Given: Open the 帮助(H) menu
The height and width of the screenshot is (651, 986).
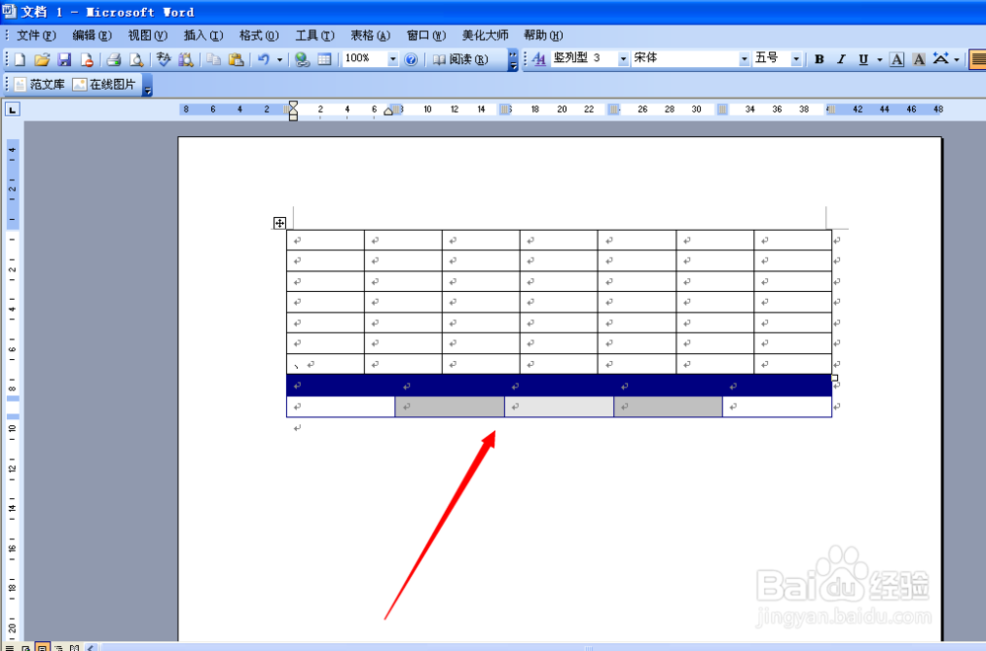Looking at the screenshot, I should (543, 36).
